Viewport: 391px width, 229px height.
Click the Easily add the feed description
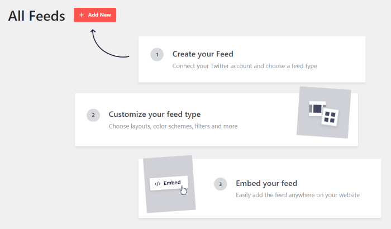click(x=298, y=195)
